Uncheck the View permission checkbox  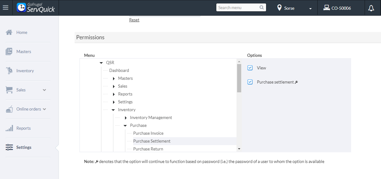[250, 68]
